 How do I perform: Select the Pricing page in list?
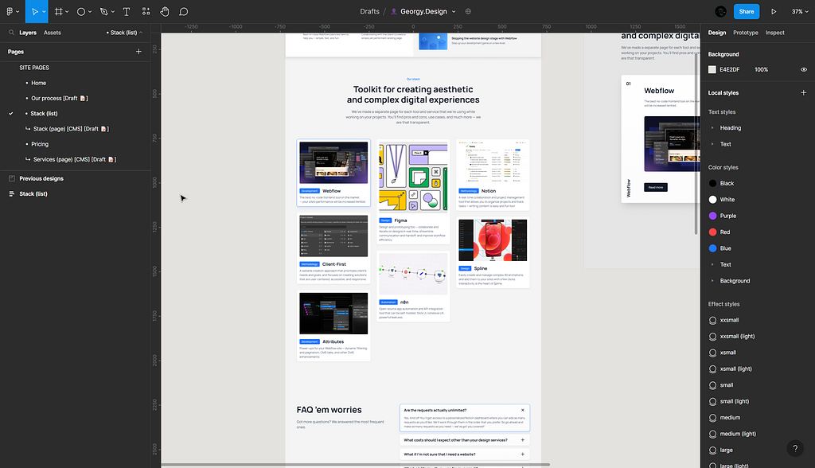click(x=40, y=144)
